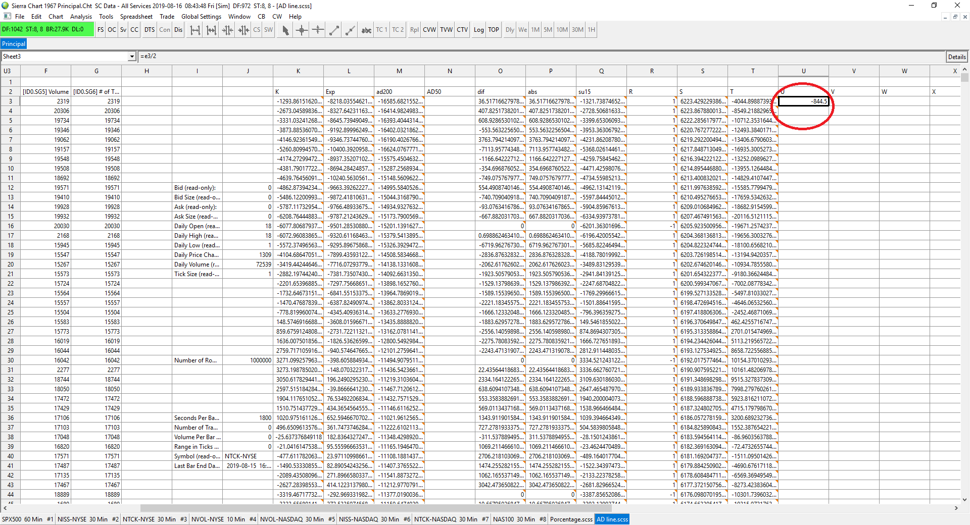Click the CVW toolbar button

[429, 30]
